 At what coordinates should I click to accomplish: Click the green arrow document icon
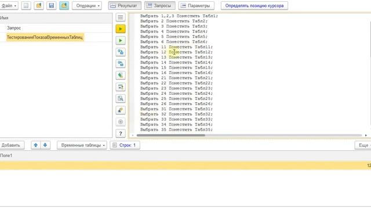121,76
